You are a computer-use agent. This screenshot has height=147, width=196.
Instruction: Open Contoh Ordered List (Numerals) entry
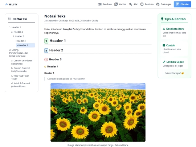(21, 70)
